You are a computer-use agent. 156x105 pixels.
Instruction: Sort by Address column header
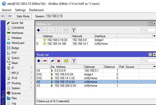coord(57,36)
